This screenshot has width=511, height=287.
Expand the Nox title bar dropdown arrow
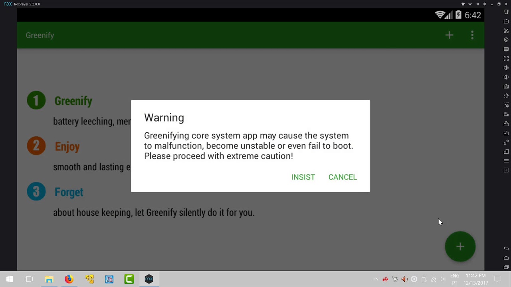click(470, 4)
